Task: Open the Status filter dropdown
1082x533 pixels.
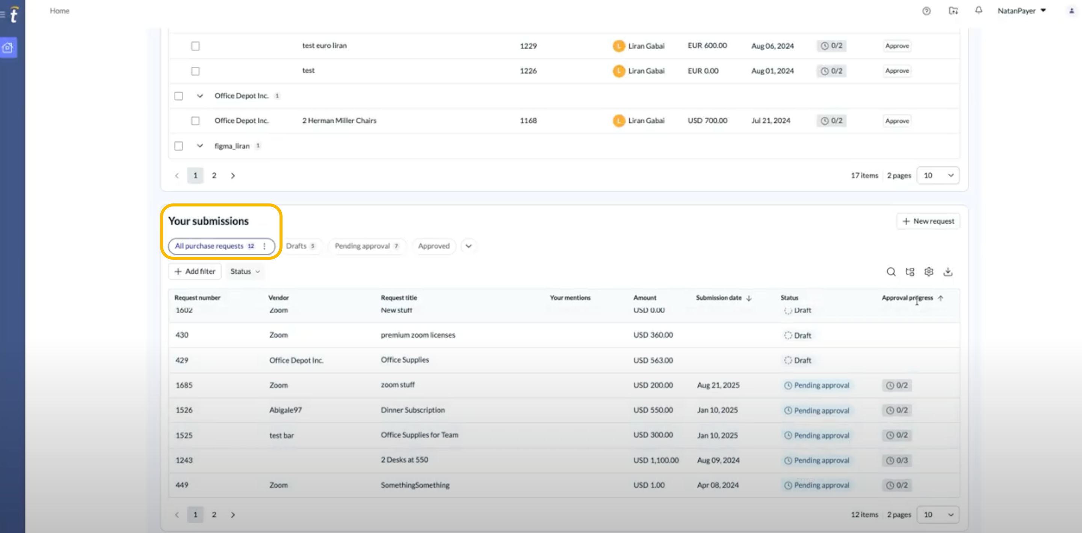Action: 245,271
